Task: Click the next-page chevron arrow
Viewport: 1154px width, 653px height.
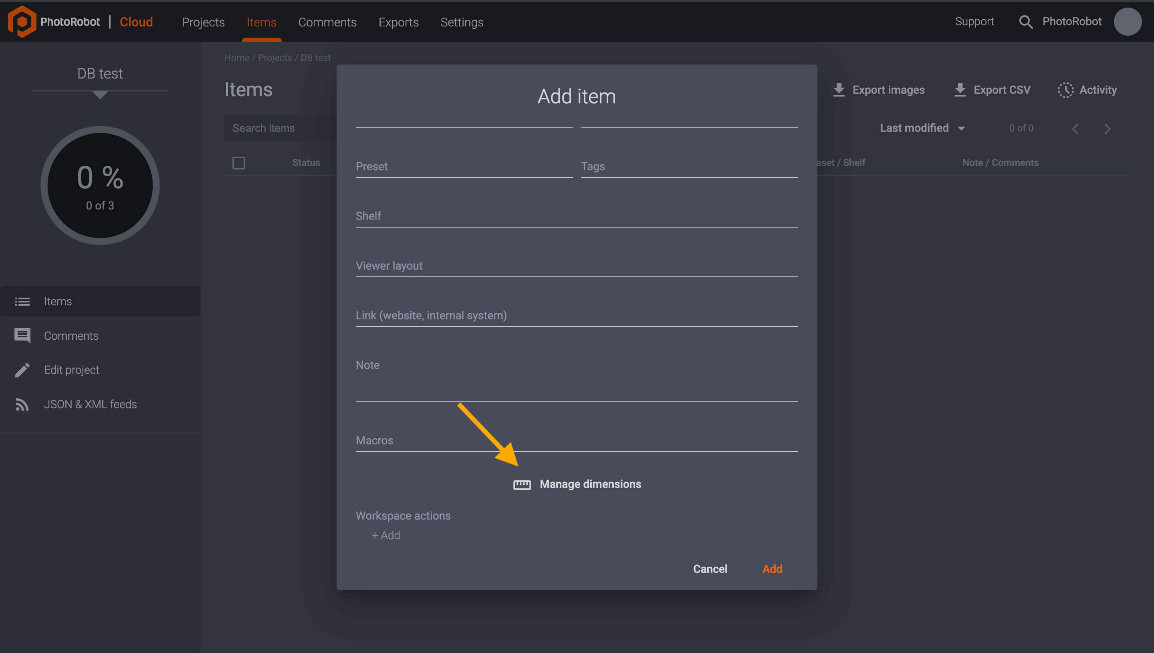Action: (1108, 129)
